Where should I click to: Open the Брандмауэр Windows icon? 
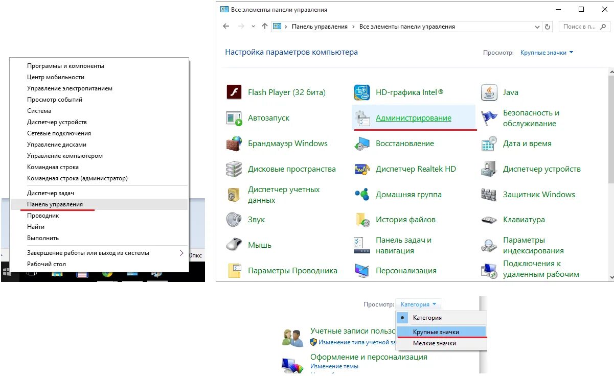pos(234,144)
